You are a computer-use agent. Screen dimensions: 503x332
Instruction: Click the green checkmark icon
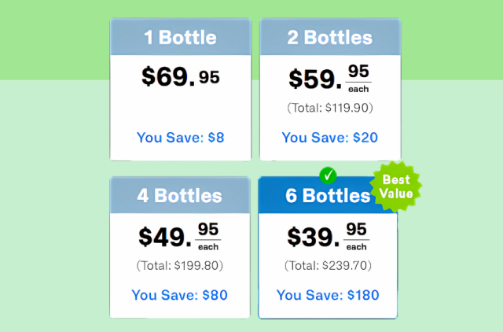pos(328,175)
